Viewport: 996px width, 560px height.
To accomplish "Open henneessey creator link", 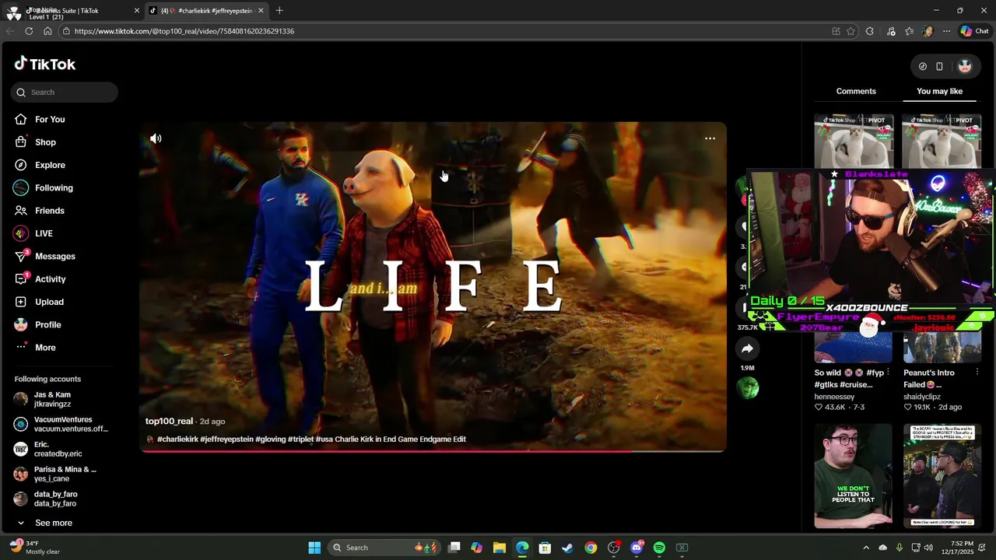I will (834, 397).
